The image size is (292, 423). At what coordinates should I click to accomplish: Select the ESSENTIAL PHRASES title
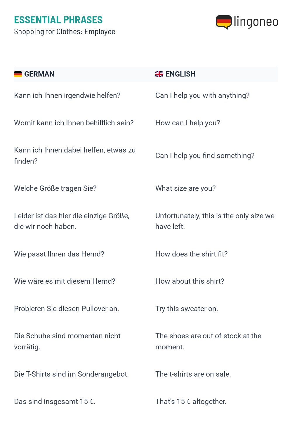[x=58, y=20]
